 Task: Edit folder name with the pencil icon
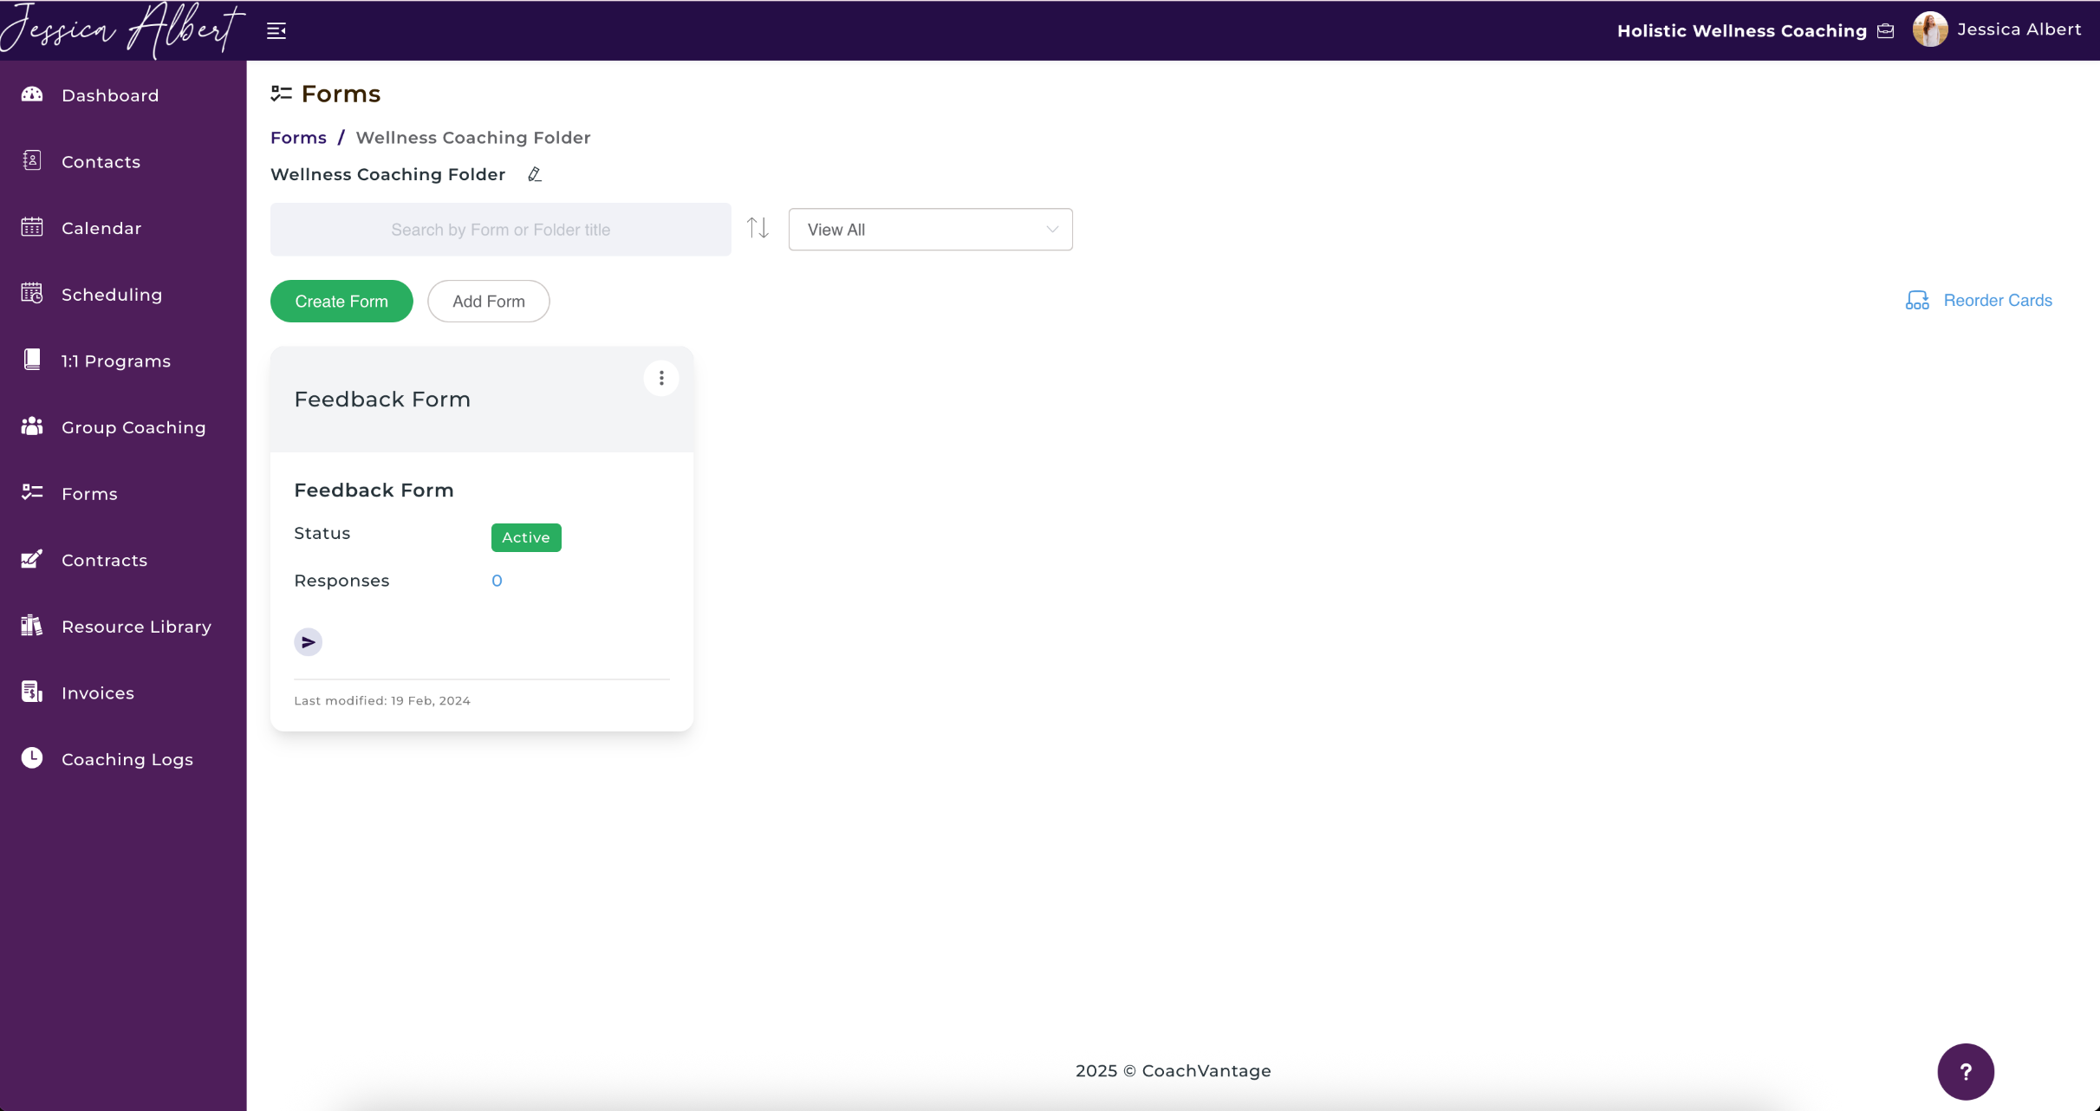pyautogui.click(x=535, y=174)
